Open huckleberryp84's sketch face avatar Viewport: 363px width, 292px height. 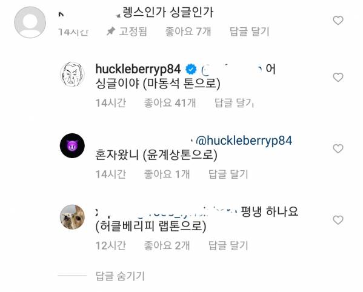click(x=72, y=75)
